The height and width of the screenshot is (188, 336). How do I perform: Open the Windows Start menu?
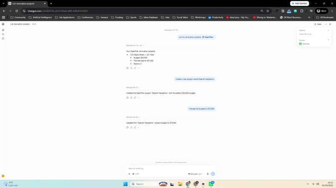point(125,184)
